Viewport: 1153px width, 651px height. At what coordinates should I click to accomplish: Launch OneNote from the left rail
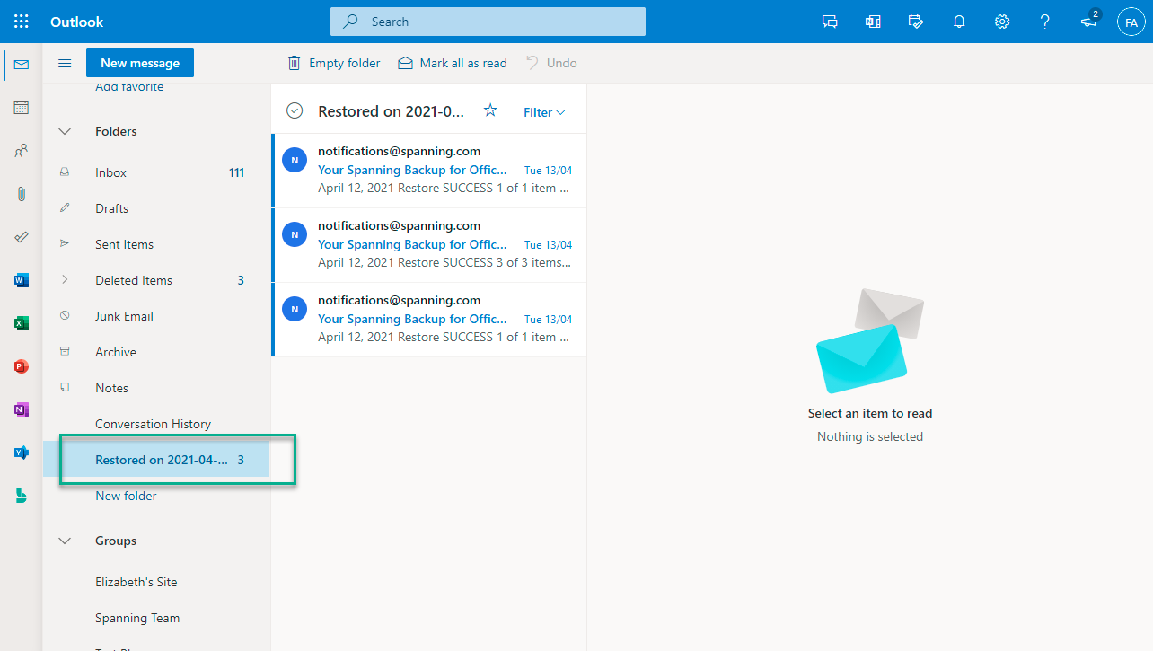[22, 409]
